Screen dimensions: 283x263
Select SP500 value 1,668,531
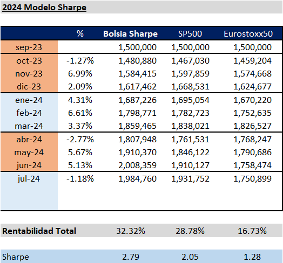coord(191,87)
